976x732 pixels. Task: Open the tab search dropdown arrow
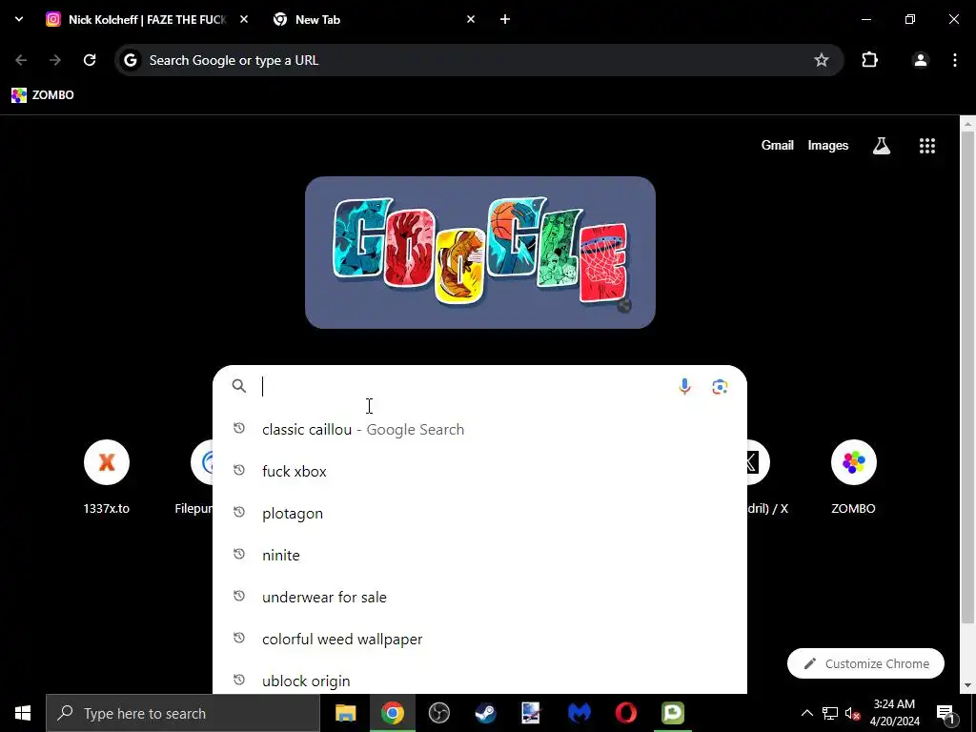click(x=19, y=19)
